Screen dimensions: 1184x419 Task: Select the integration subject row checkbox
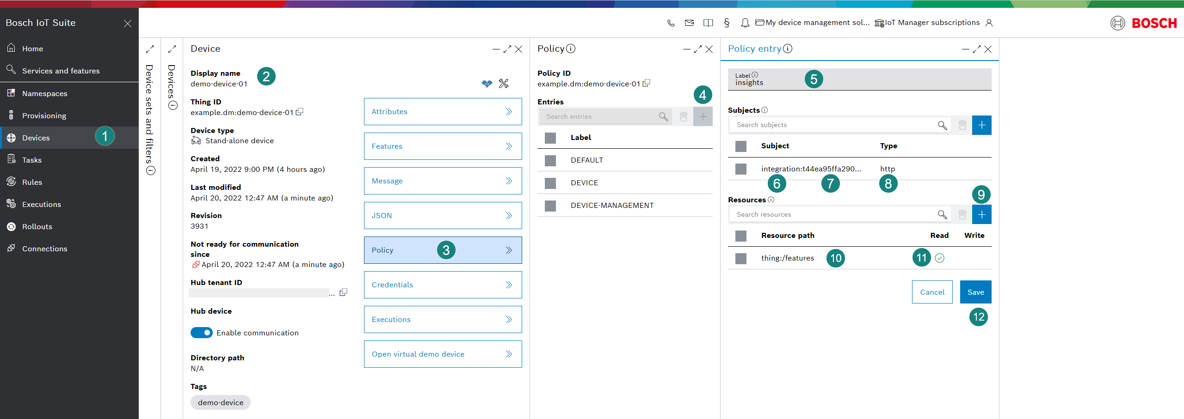[741, 169]
